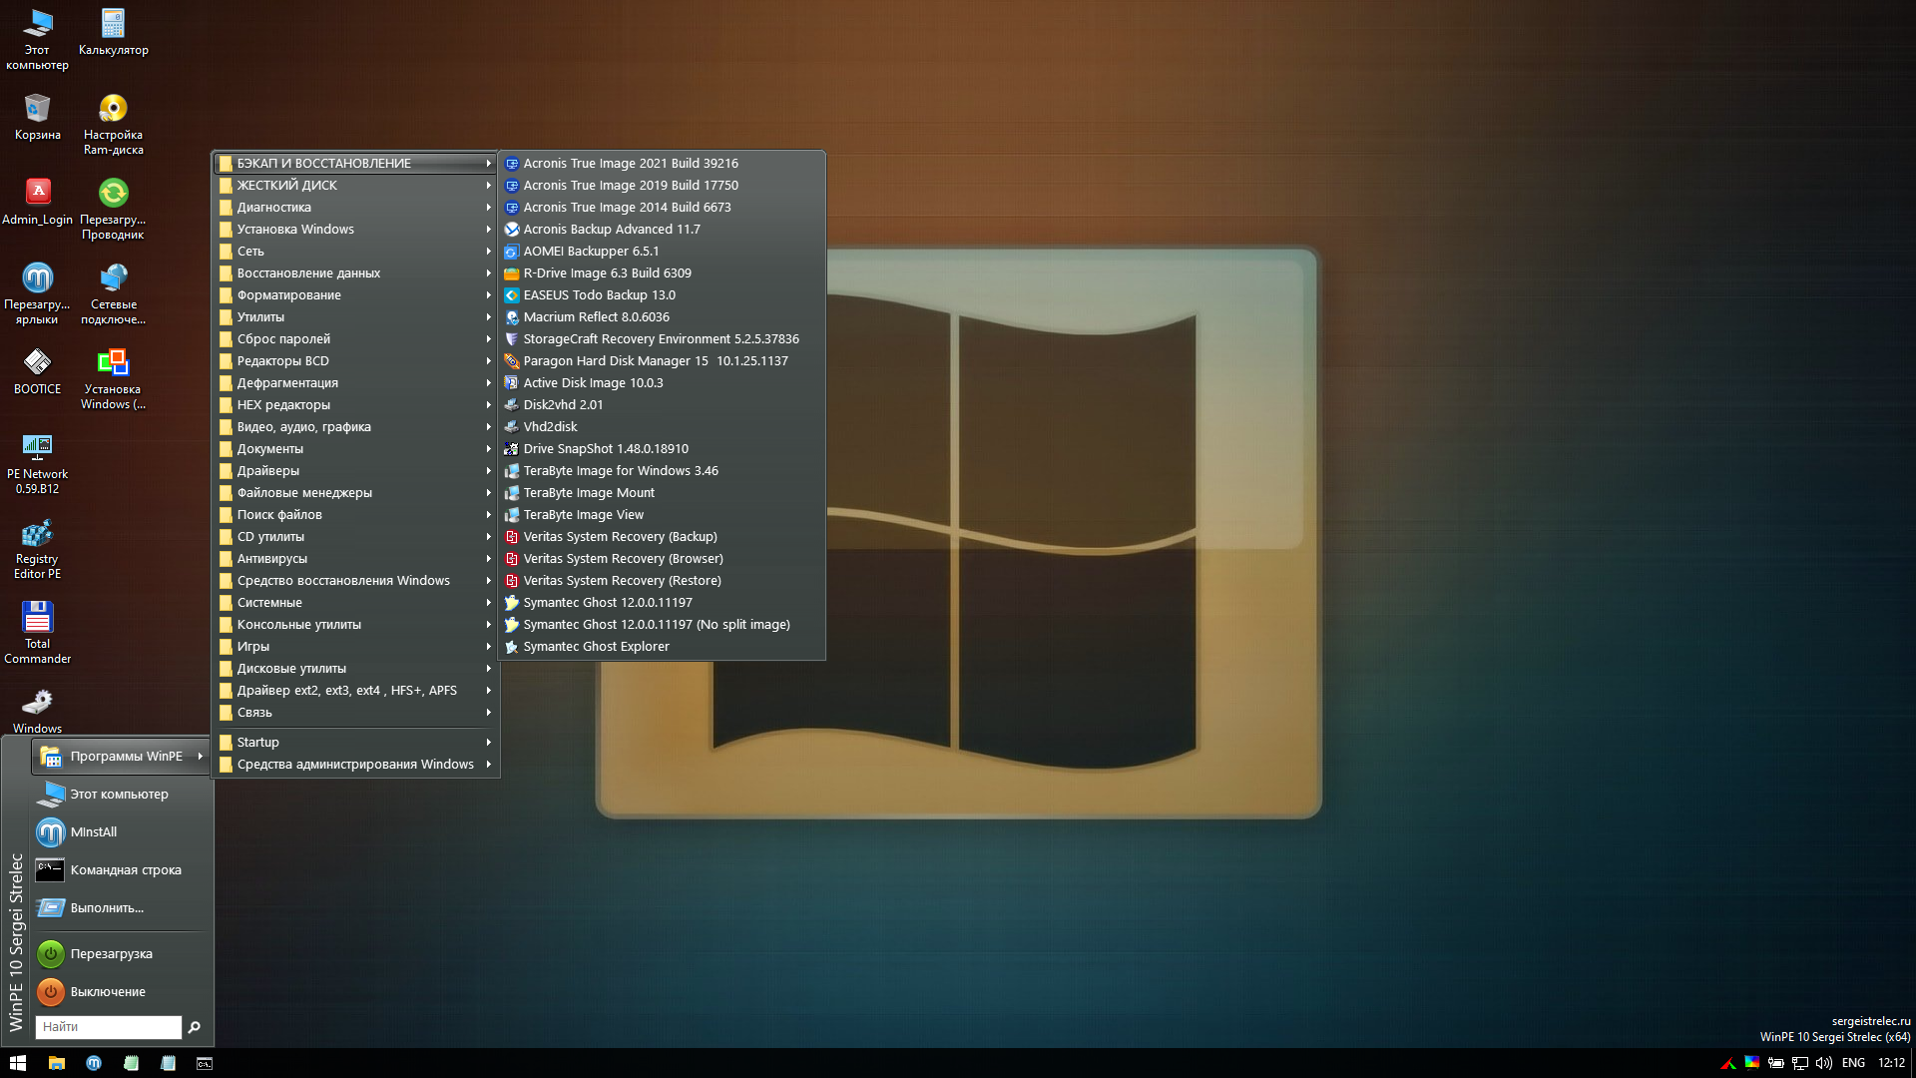Screen dimensions: 1916x1078
Task: Click the MInstAll taskbar icon
Action: [x=94, y=1063]
